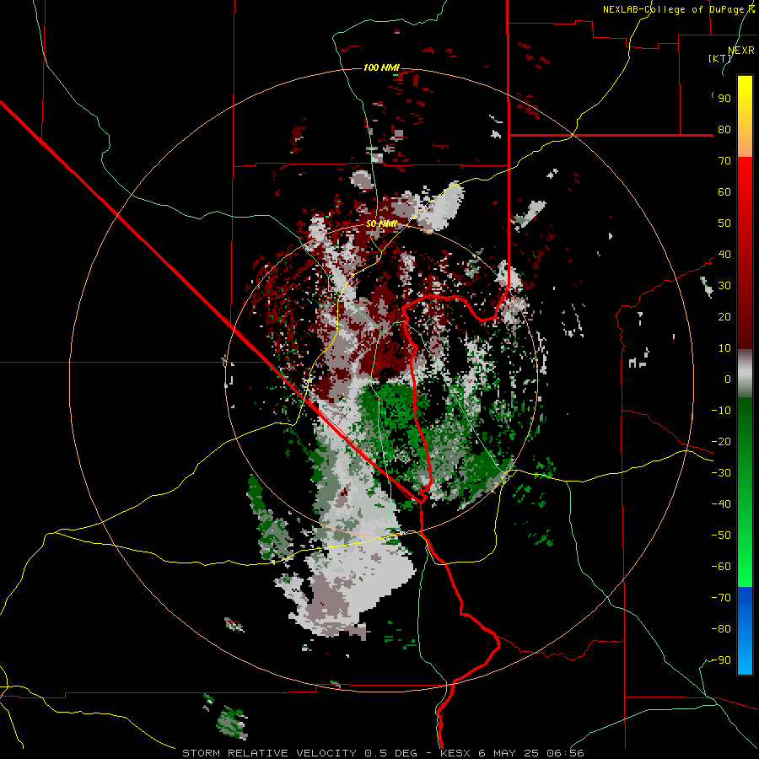Select the -20 value on the velocity scale
759x759 pixels.
tap(721, 442)
